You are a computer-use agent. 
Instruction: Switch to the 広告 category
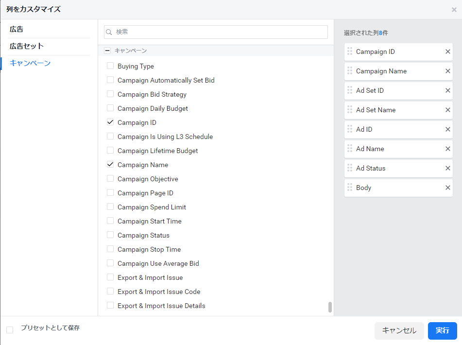pyautogui.click(x=17, y=29)
